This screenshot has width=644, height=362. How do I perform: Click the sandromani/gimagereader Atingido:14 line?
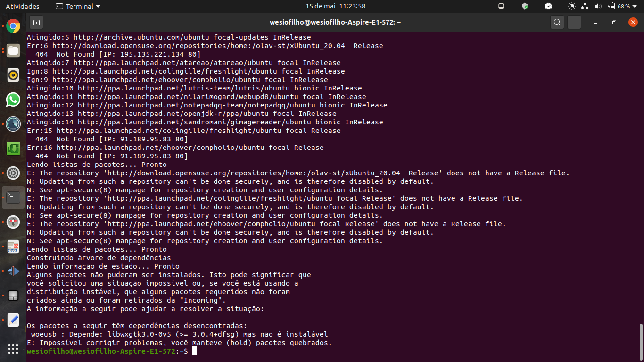click(x=205, y=122)
